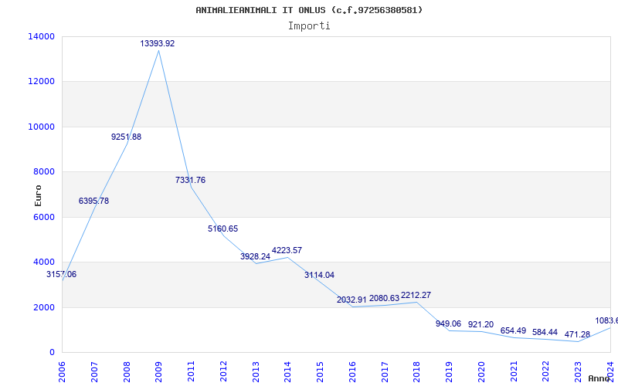Click the 2080.63 data label
Image resolution: width=618 pixels, height=386 pixels.
click(384, 299)
